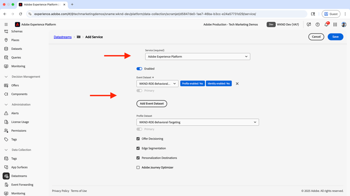Check the Adobe Journey Optimizer checkbox
The height and width of the screenshot is (196, 350).
pyautogui.click(x=138, y=167)
